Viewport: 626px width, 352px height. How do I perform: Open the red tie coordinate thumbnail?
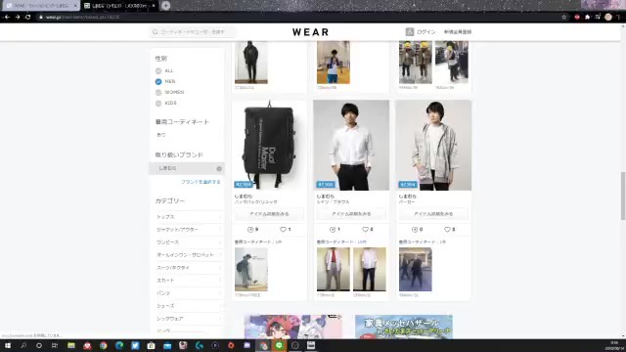pos(334,270)
